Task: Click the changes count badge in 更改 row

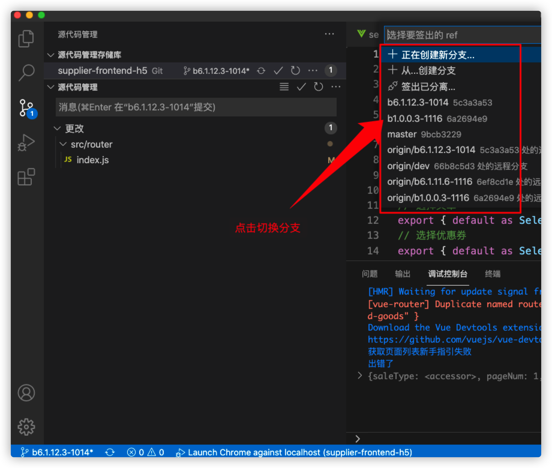Action: tap(331, 128)
